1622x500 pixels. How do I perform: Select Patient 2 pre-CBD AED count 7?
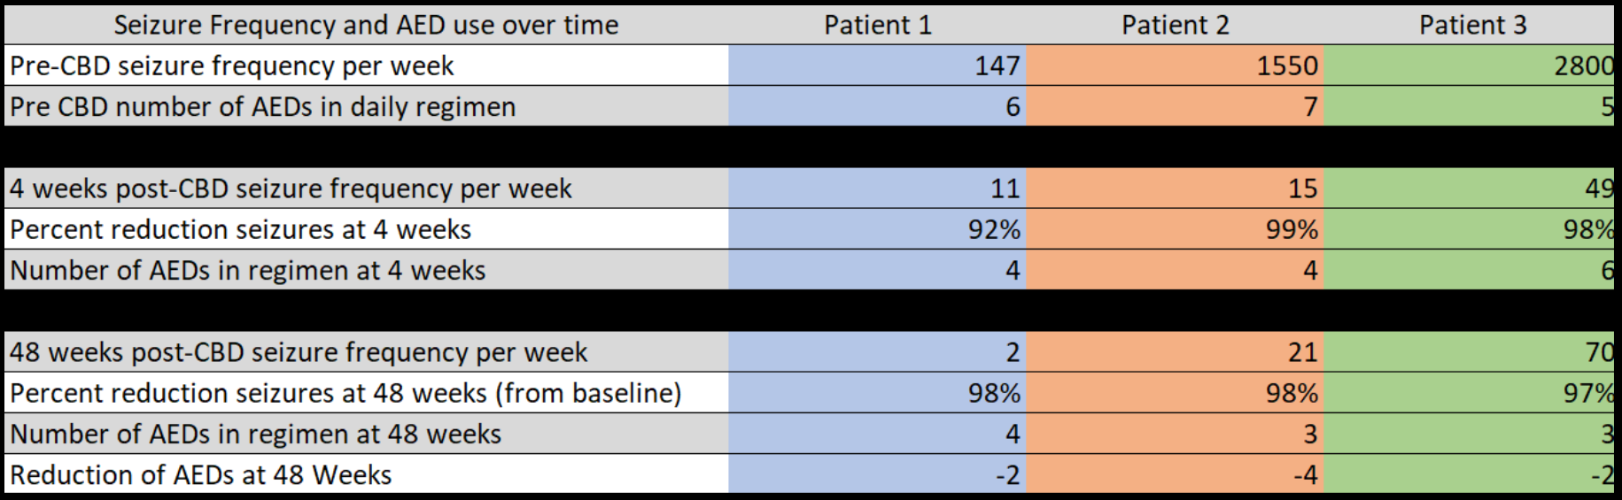[1310, 106]
